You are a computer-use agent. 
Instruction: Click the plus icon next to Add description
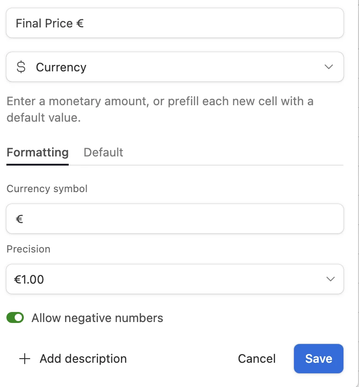pyautogui.click(x=24, y=359)
